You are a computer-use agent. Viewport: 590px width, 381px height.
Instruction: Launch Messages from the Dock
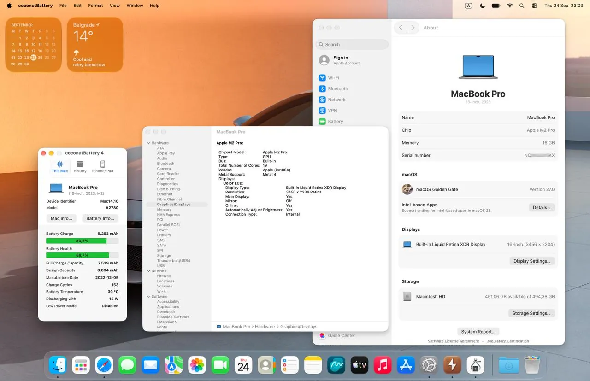[127, 365]
